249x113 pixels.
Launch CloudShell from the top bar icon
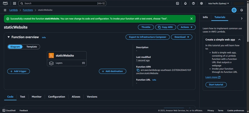tap(177, 3)
